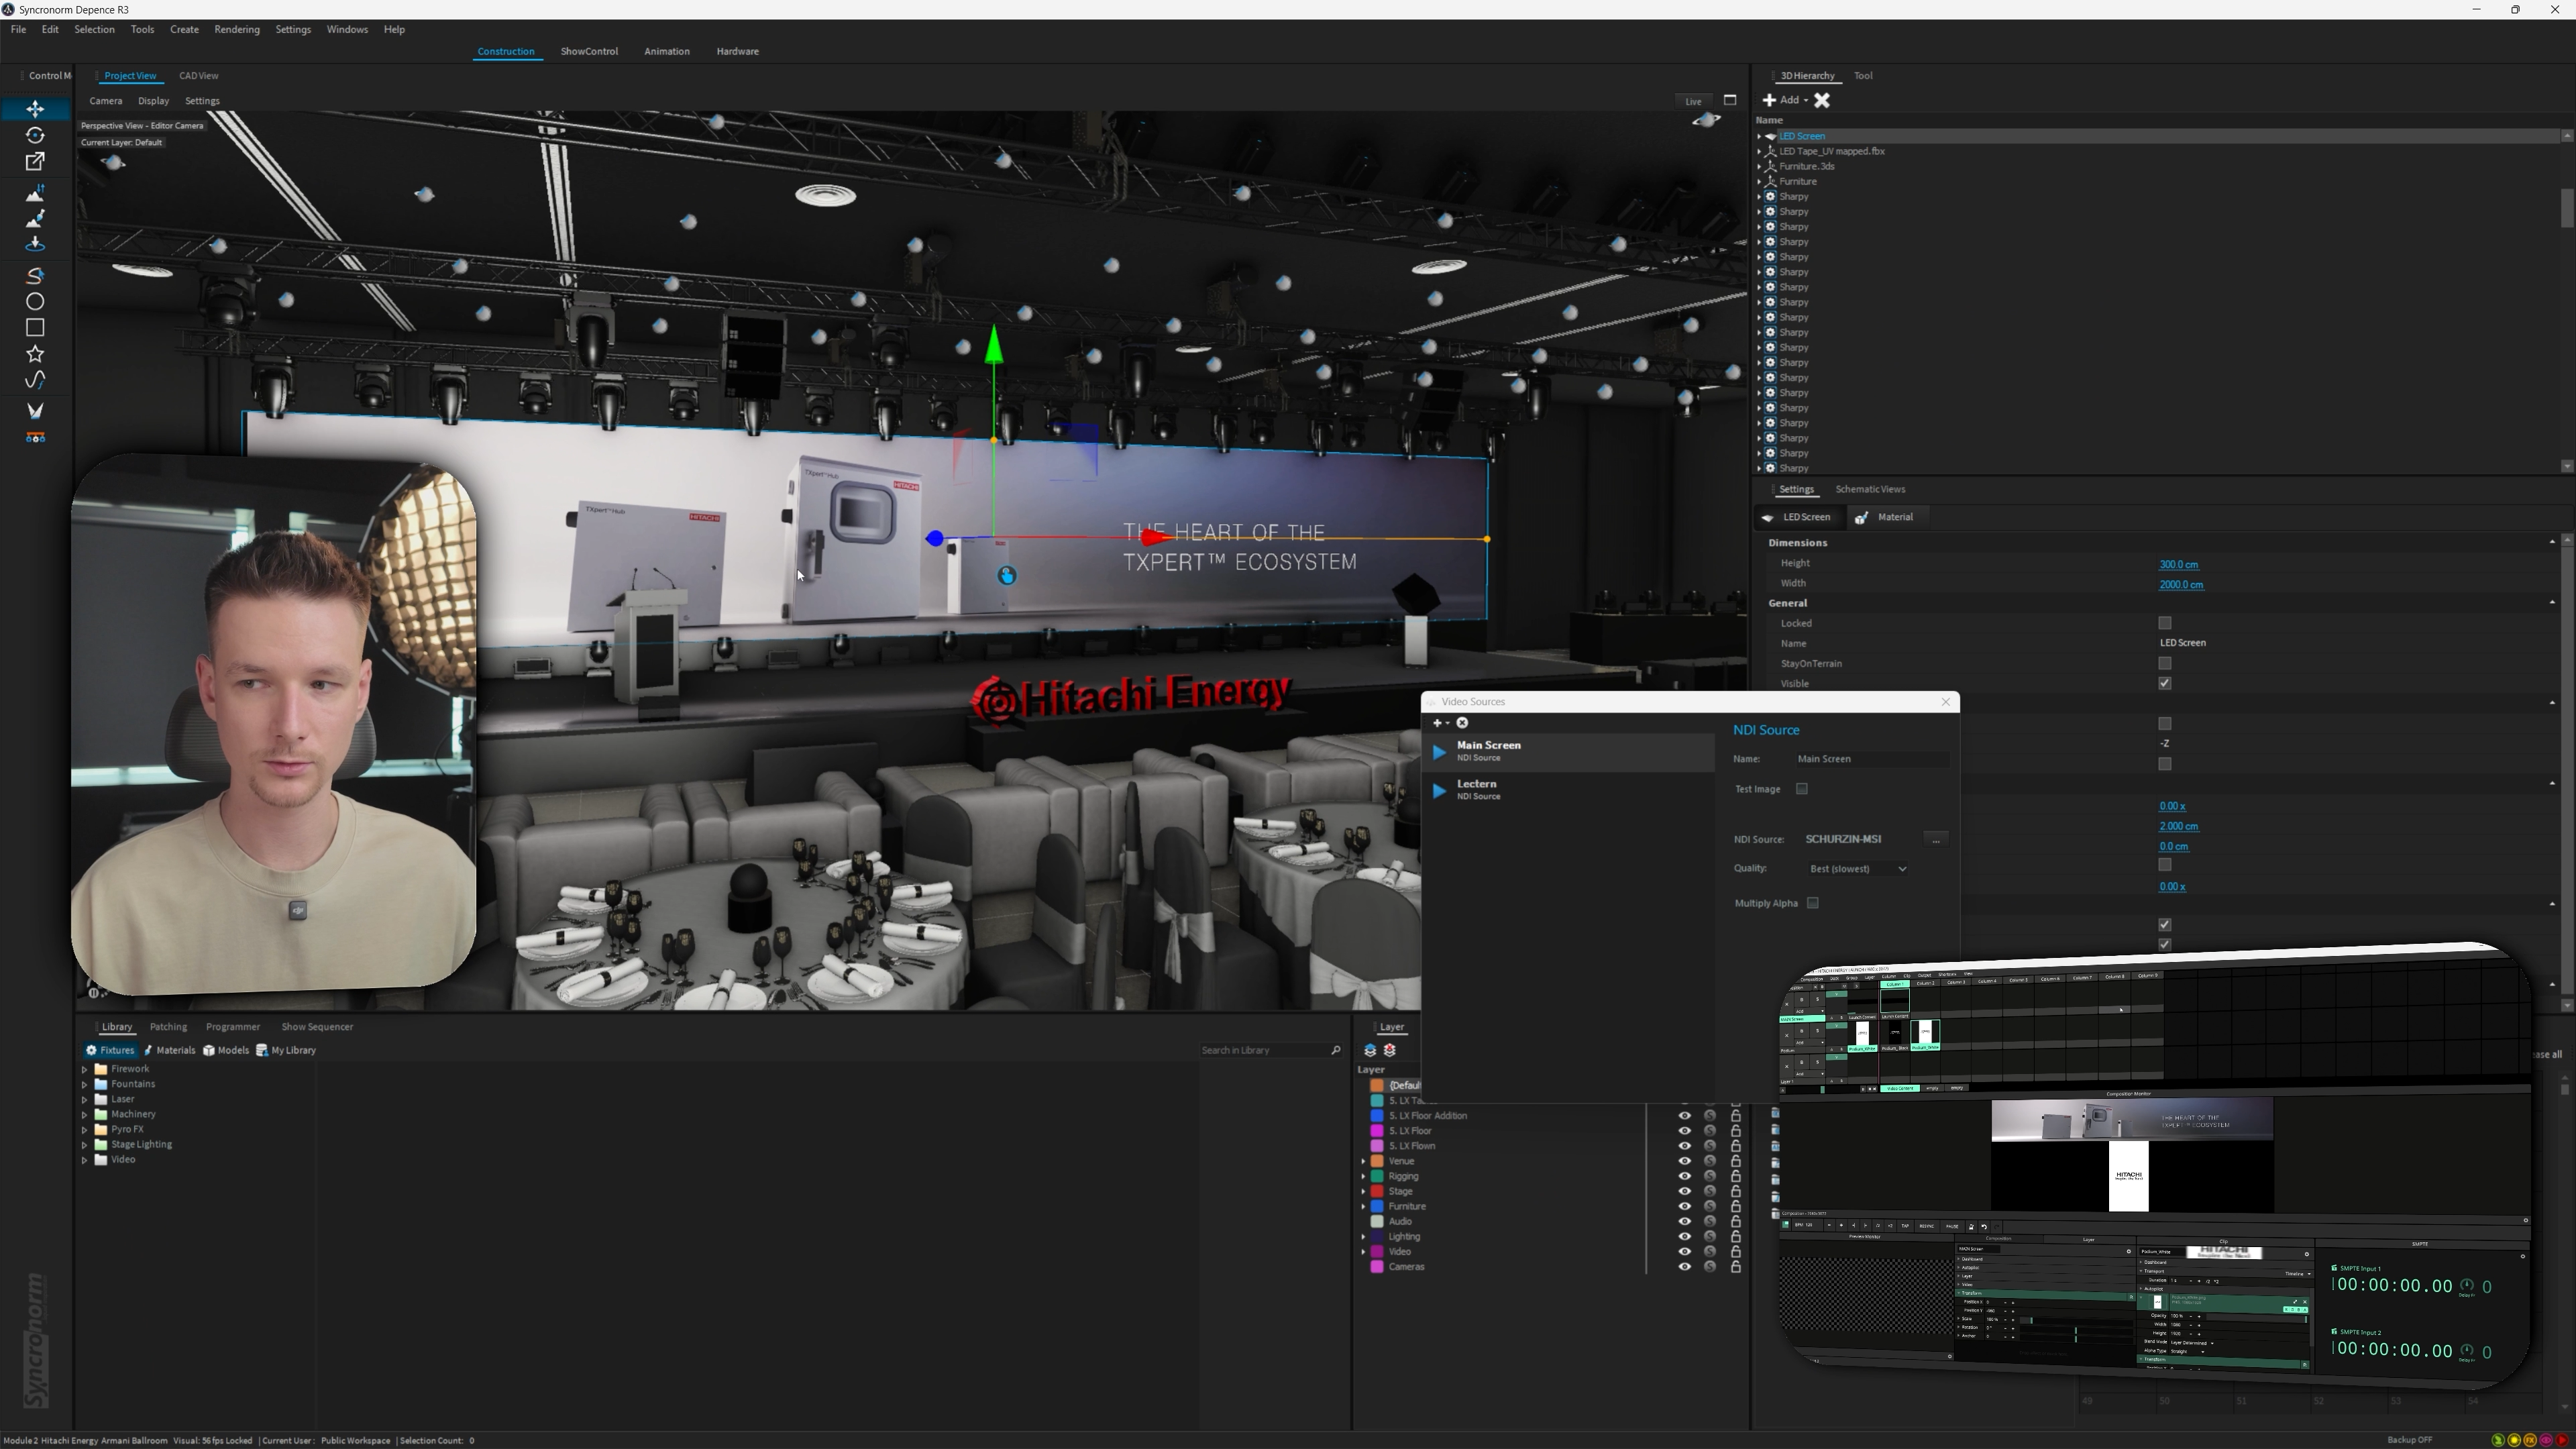Click the 300.0 cm Height value link
The image size is (2576, 1449).
[x=2178, y=564]
